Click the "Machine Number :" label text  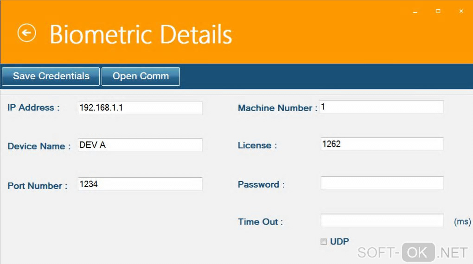coord(277,108)
